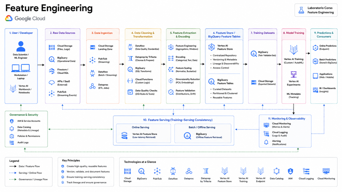
Task: Click '11. Monitoring & Observability' title
Action: coord(286,118)
